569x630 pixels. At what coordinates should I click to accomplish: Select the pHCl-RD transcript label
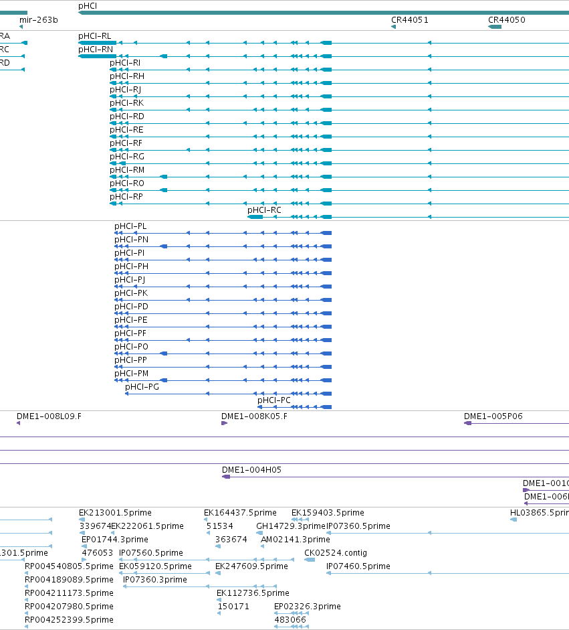pos(127,116)
